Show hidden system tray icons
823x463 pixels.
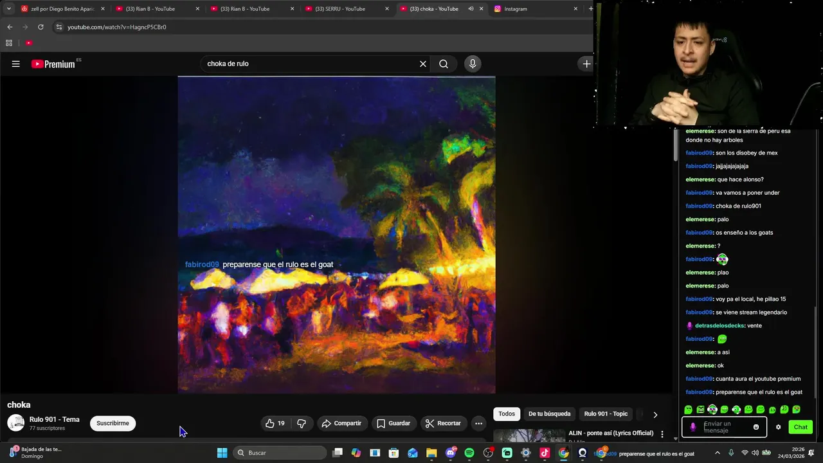pyautogui.click(x=718, y=453)
